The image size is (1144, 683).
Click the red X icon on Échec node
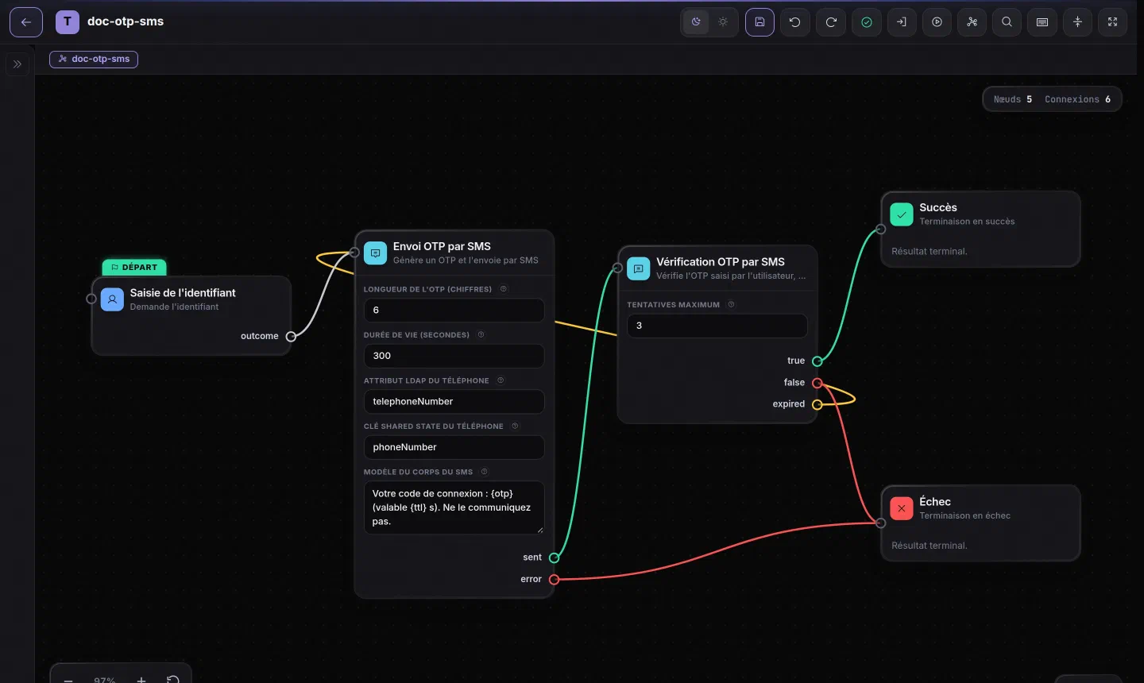[902, 508]
